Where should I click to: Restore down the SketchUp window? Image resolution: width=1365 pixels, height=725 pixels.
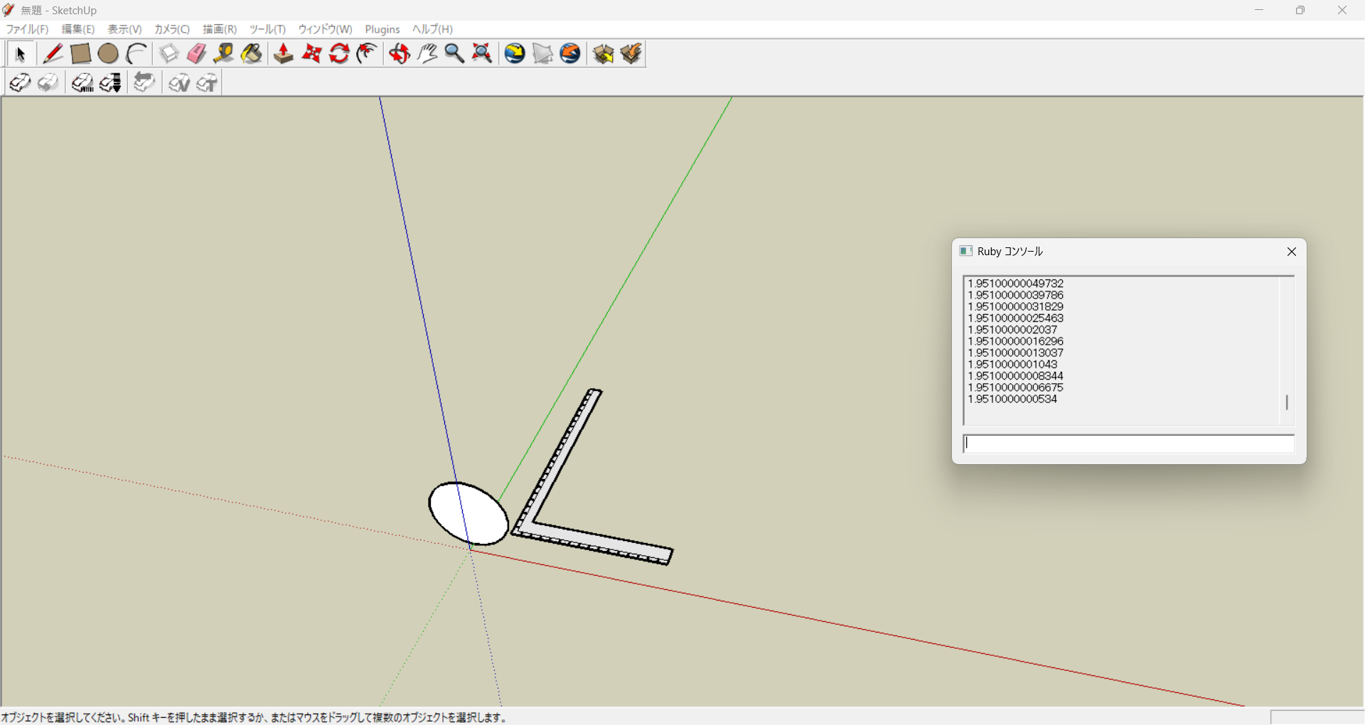(1300, 10)
